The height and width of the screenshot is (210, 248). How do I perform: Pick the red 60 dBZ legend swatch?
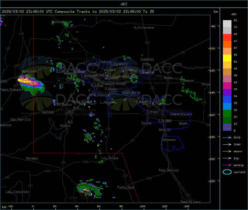pyautogui.click(x=227, y=37)
